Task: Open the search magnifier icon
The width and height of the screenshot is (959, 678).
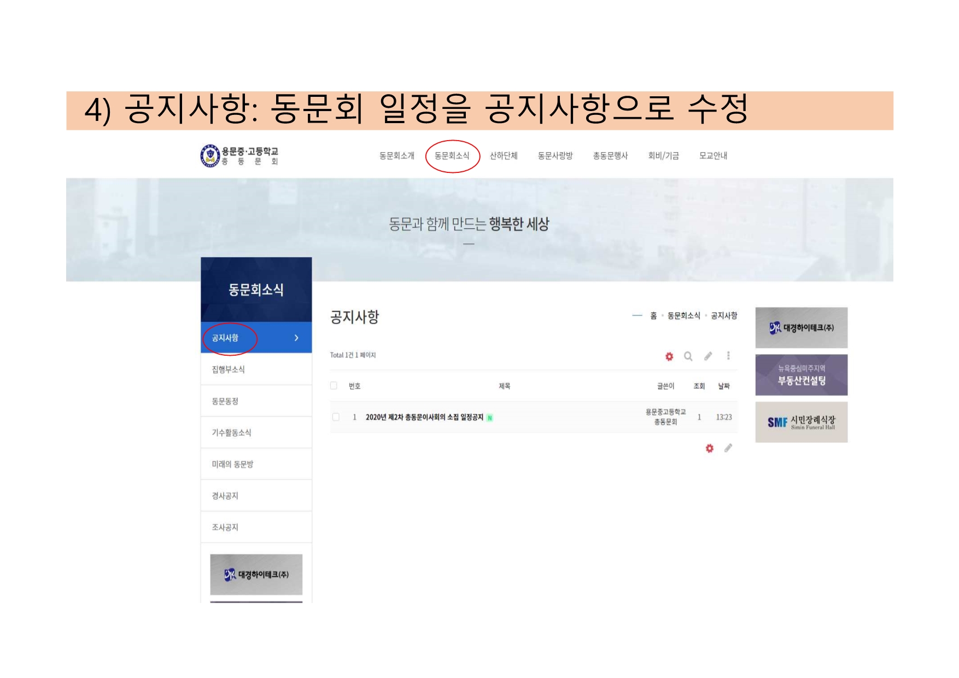Action: (x=688, y=356)
